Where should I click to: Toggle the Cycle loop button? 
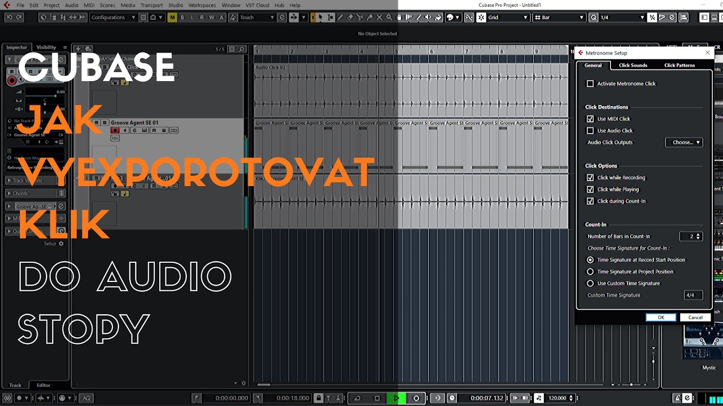357,398
